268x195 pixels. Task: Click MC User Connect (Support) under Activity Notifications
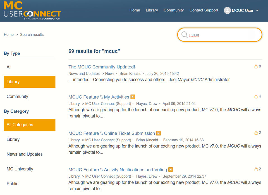108,176
